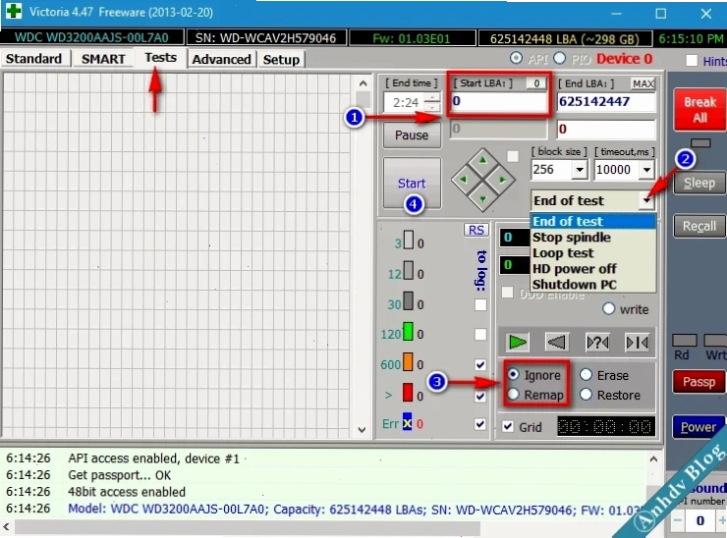727x538 pixels.
Task: Open the Setup tab
Action: 281,59
